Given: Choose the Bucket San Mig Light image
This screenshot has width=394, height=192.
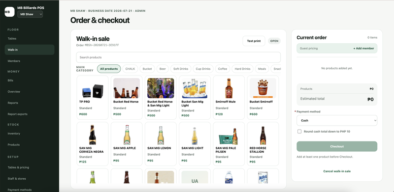Looking at the screenshot, I should [195, 88].
